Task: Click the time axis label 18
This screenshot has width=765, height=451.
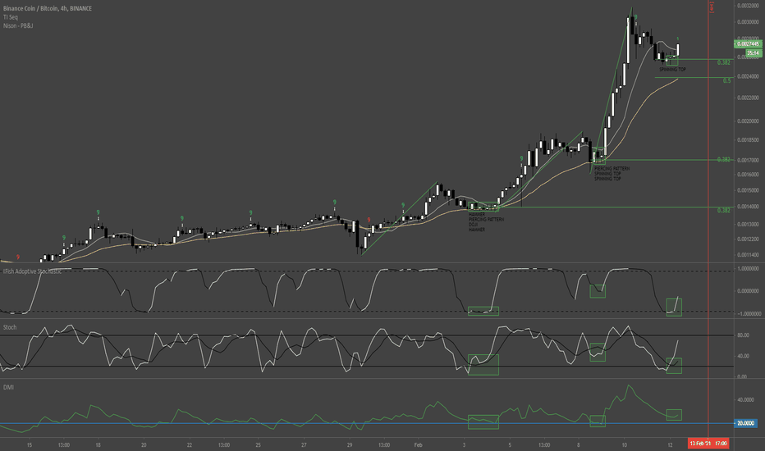Action: click(x=98, y=445)
